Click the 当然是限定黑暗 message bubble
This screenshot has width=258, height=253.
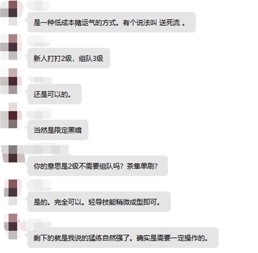point(58,130)
